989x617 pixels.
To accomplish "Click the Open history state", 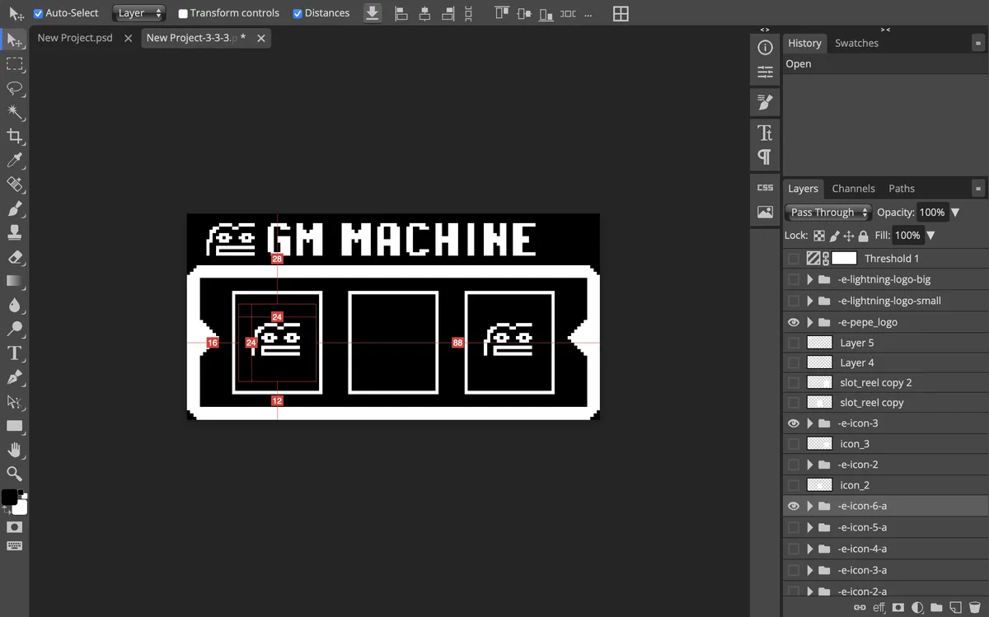I will coord(884,64).
